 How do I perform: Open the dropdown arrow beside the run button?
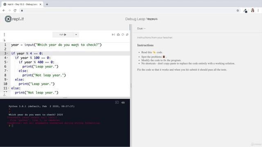[76, 34]
